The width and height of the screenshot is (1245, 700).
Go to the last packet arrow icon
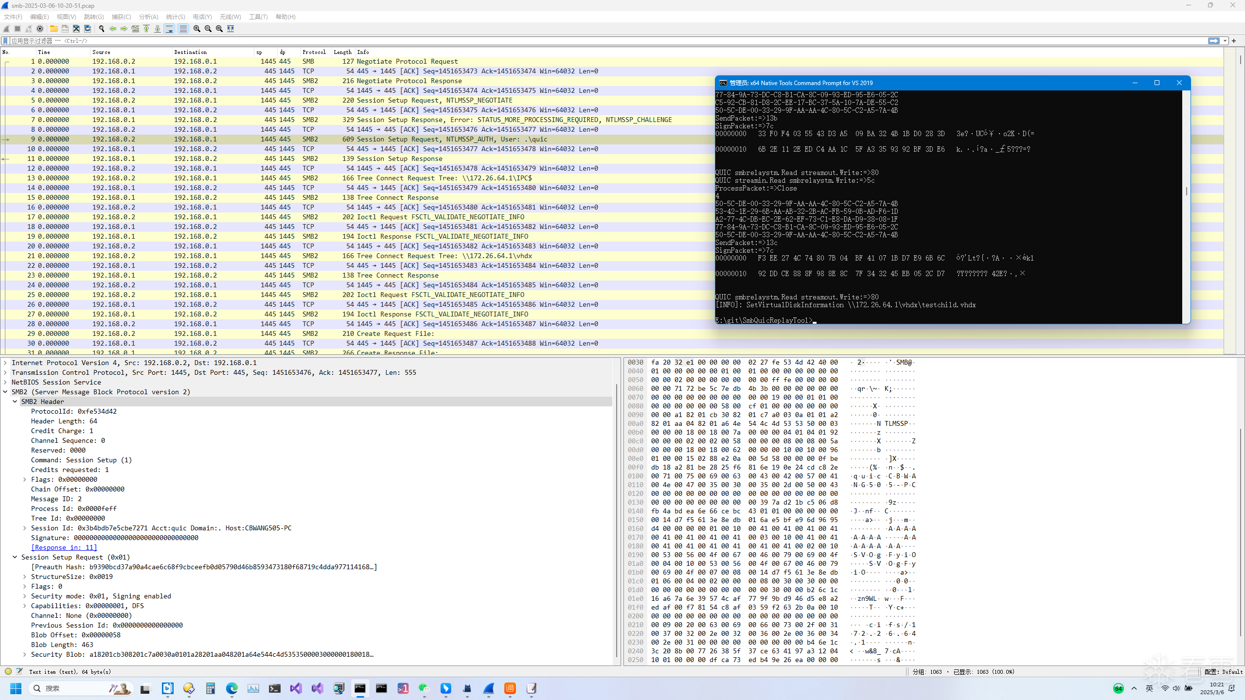(158, 29)
